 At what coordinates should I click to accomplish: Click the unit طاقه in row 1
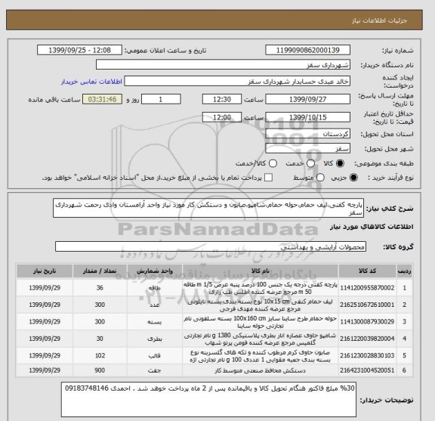(x=155, y=288)
